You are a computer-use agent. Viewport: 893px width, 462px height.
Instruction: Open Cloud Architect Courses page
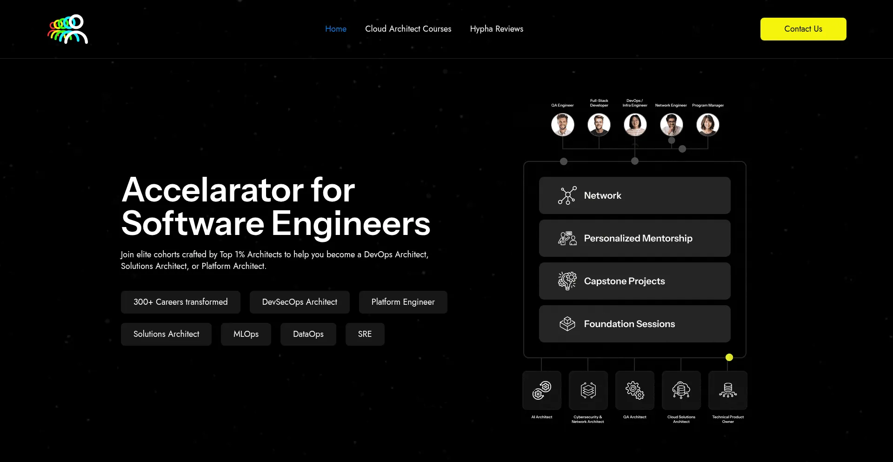(x=408, y=29)
